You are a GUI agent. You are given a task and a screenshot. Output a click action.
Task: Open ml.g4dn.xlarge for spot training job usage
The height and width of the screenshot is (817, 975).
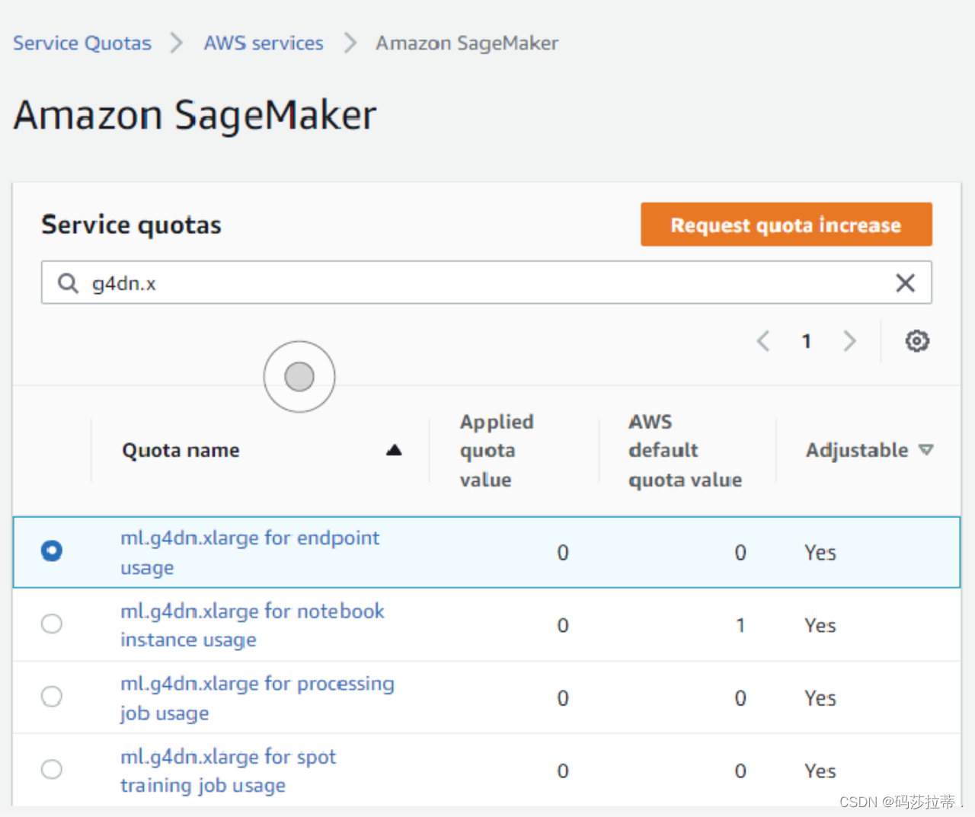(229, 771)
